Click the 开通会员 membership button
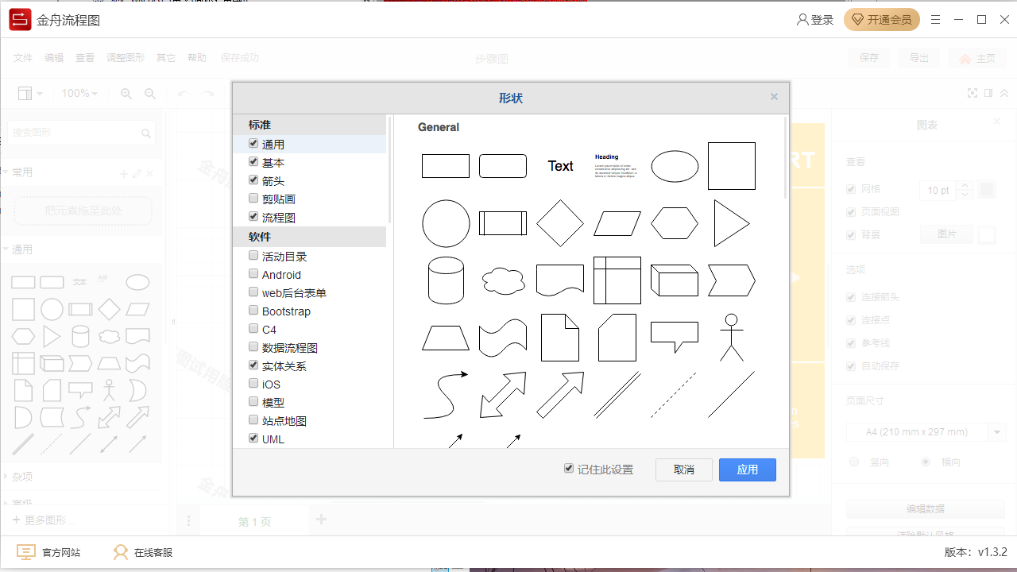1017x572 pixels. pos(882,20)
